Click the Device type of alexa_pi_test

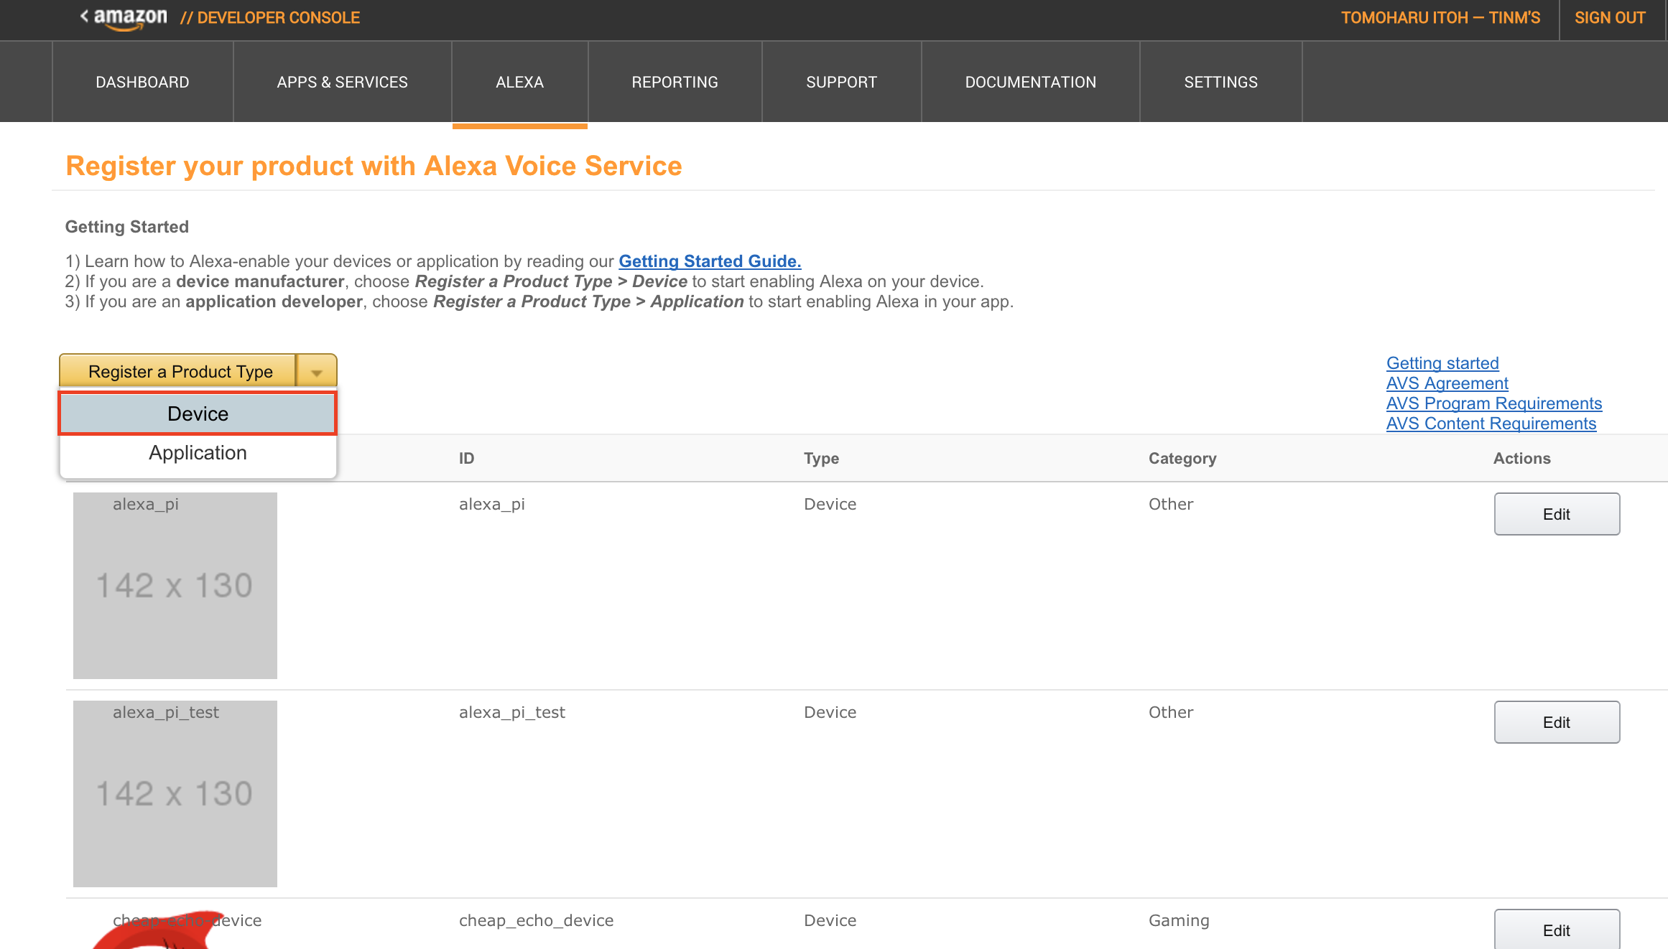coord(830,712)
